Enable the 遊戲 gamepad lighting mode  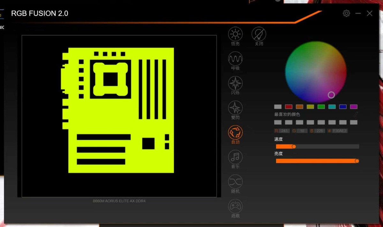pyautogui.click(x=235, y=206)
